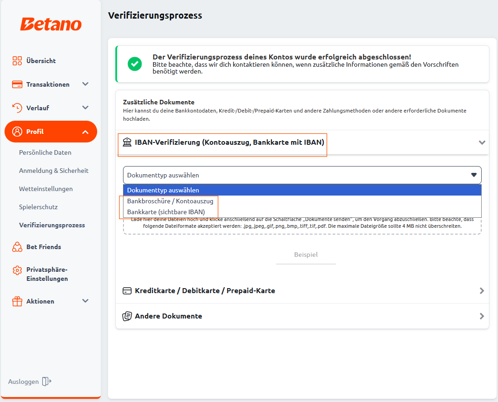Go to Persönliche Daten
Image resolution: width=498 pixels, height=402 pixels.
pyautogui.click(x=45, y=153)
